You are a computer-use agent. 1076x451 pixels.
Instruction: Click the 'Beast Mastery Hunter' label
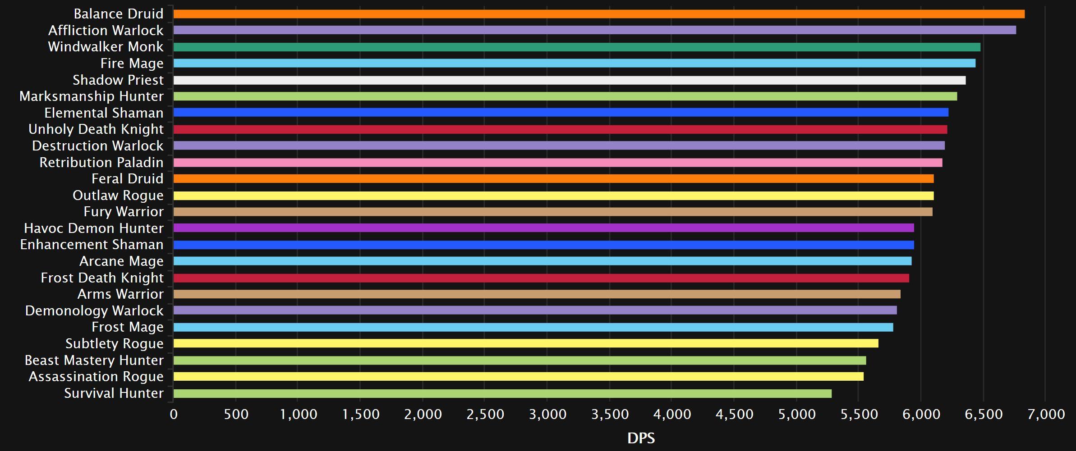point(94,360)
